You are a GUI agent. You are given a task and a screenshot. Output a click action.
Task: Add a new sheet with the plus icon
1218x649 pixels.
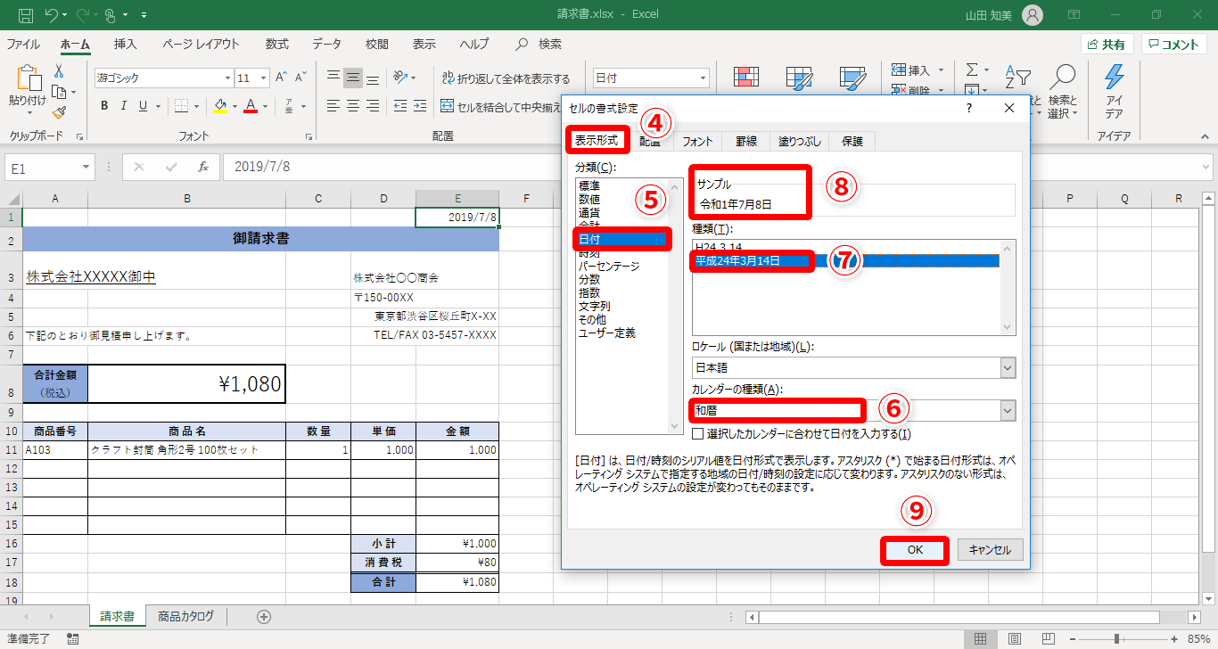click(x=263, y=616)
